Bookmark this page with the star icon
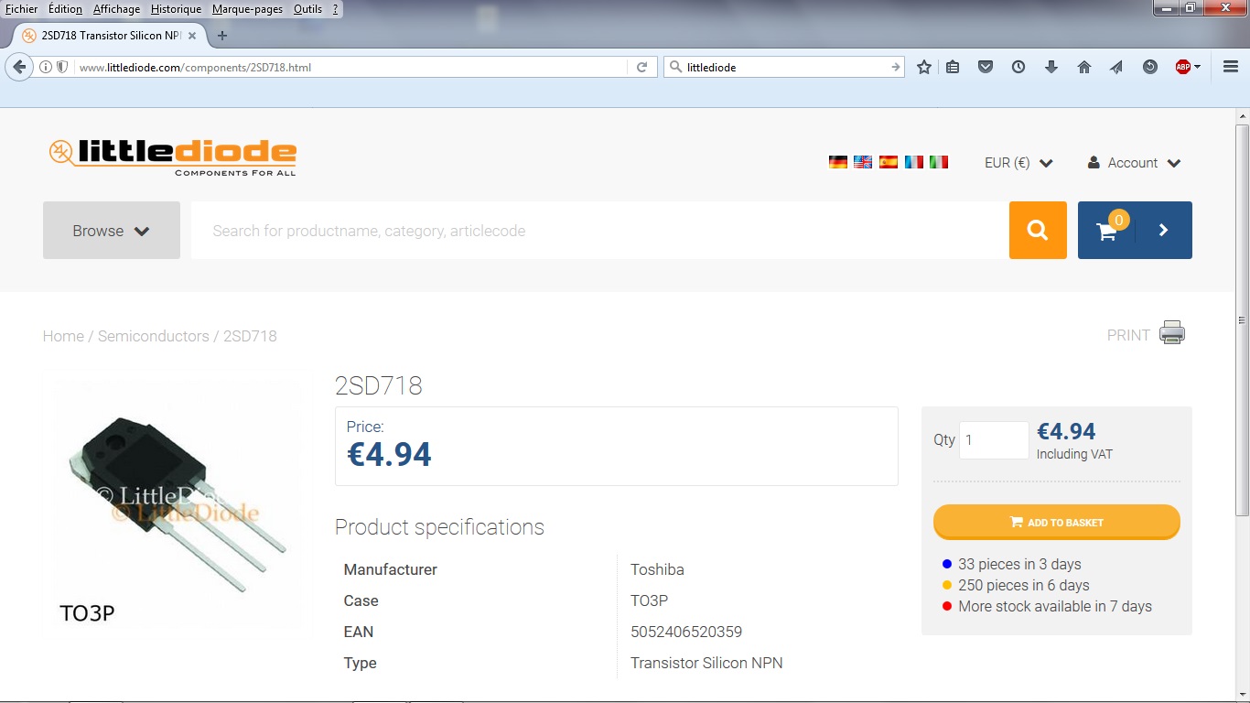The width and height of the screenshot is (1250, 703). pyautogui.click(x=924, y=67)
